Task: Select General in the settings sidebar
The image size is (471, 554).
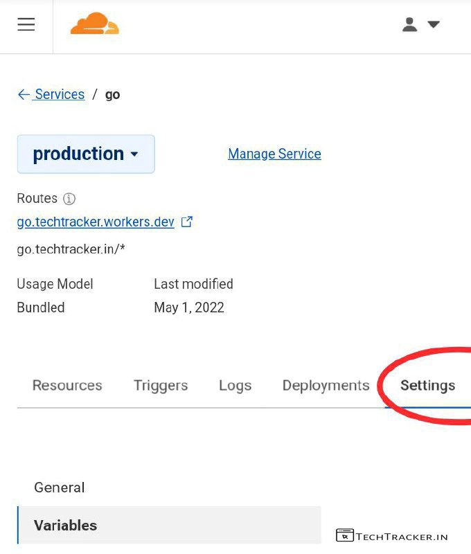Action: [60, 488]
